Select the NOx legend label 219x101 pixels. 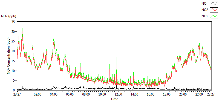pyautogui.click(x=204, y=16)
